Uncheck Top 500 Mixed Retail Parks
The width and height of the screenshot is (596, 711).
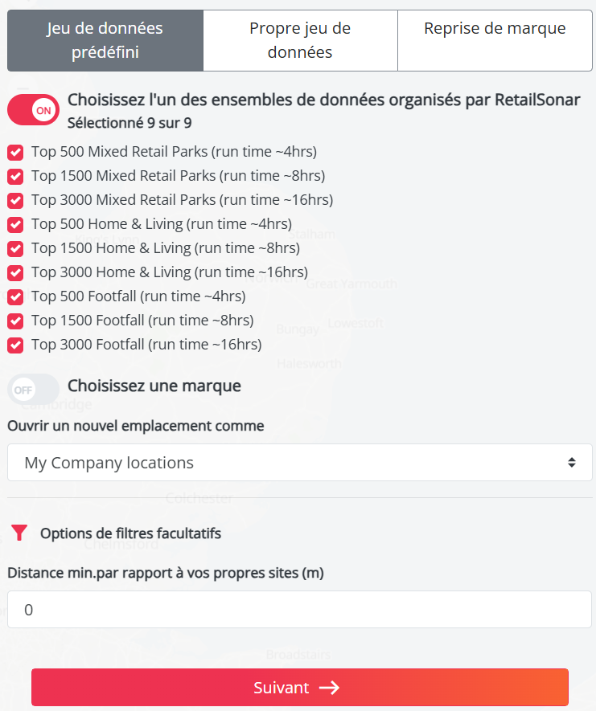(x=15, y=152)
